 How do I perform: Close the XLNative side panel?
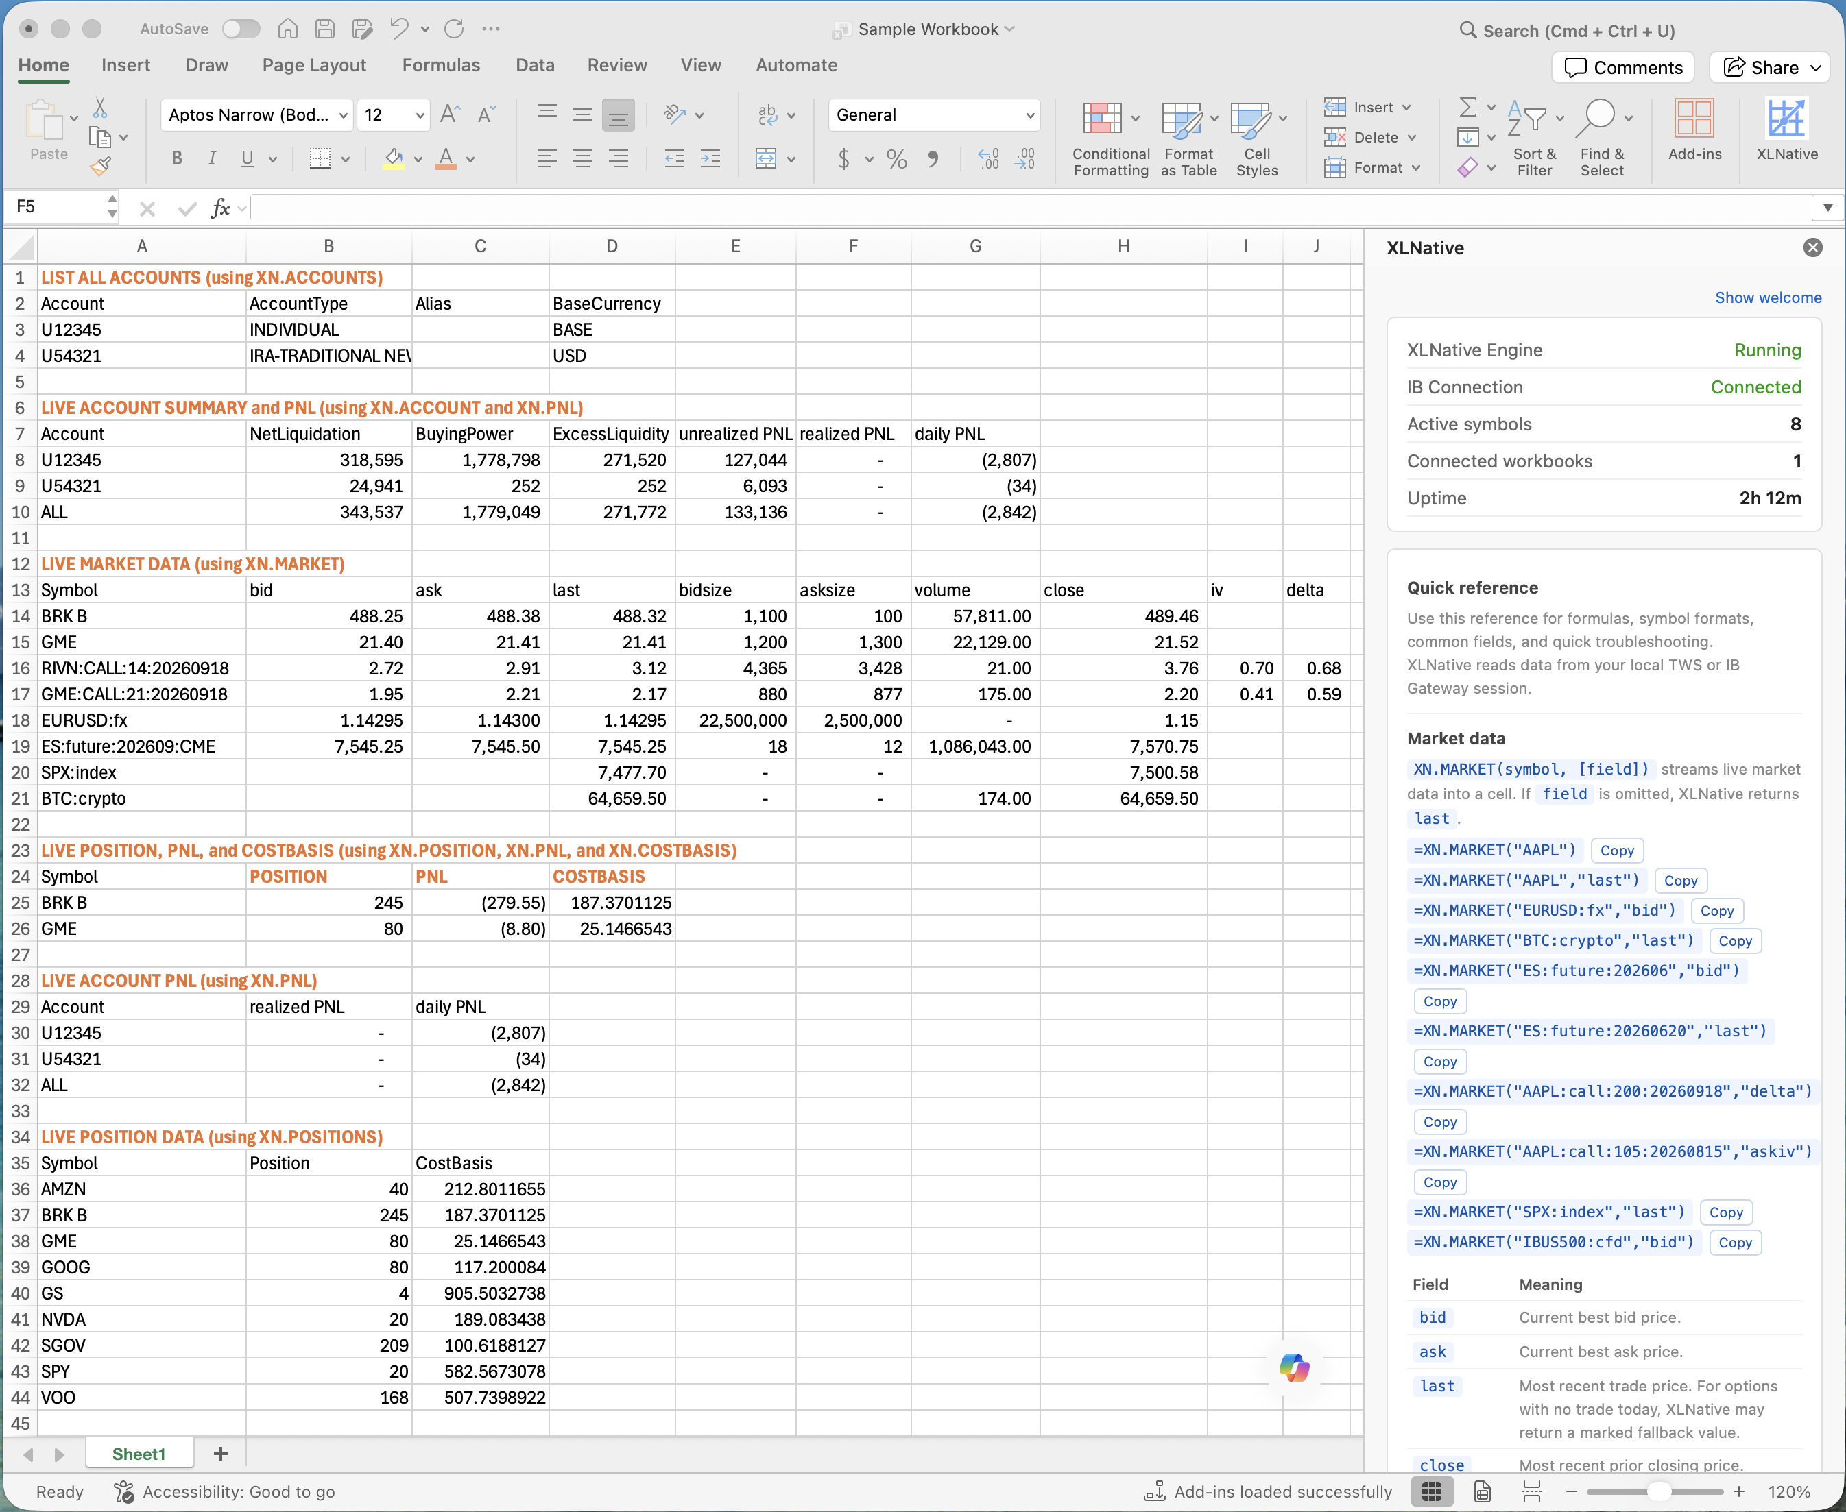coord(1813,247)
